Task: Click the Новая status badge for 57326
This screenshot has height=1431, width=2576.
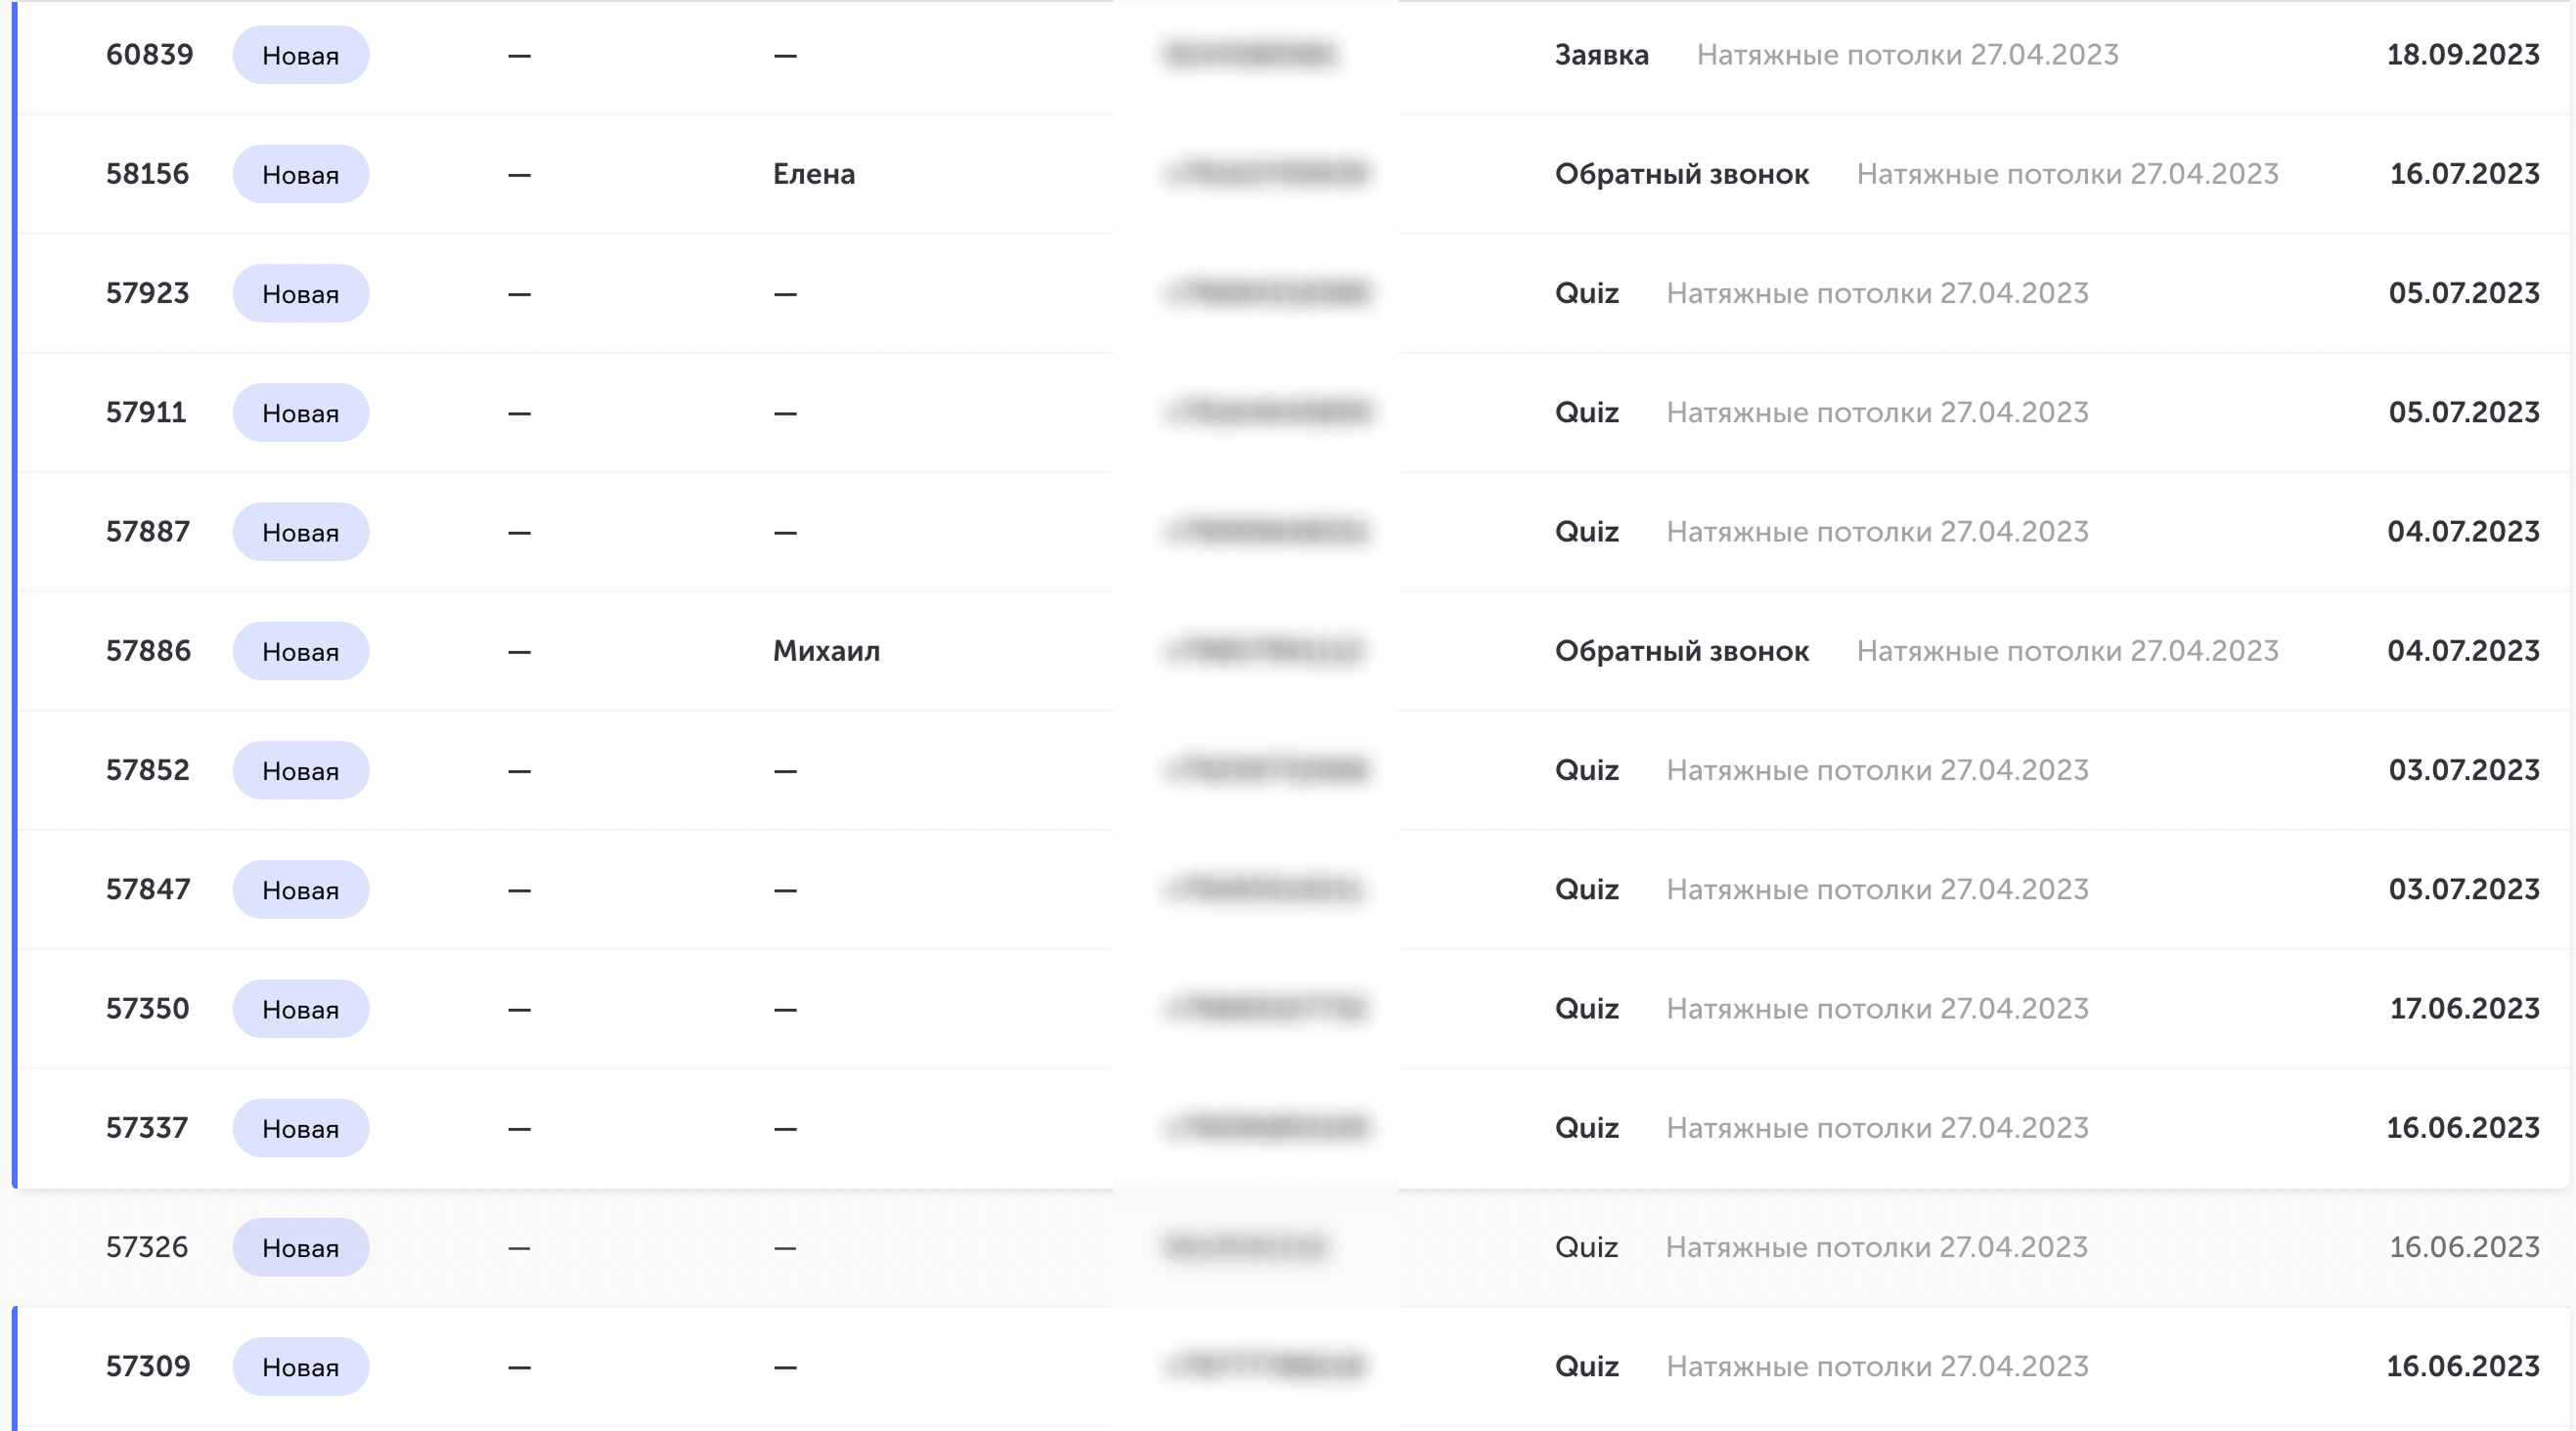Action: pyautogui.click(x=301, y=1247)
